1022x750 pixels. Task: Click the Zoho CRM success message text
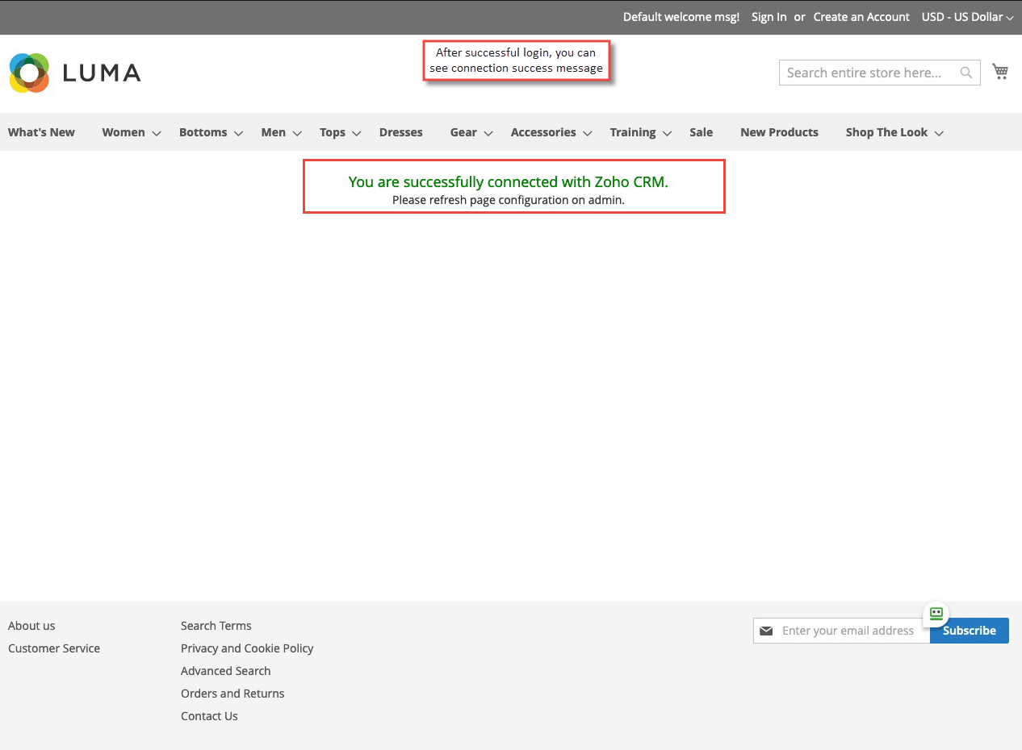tap(509, 182)
